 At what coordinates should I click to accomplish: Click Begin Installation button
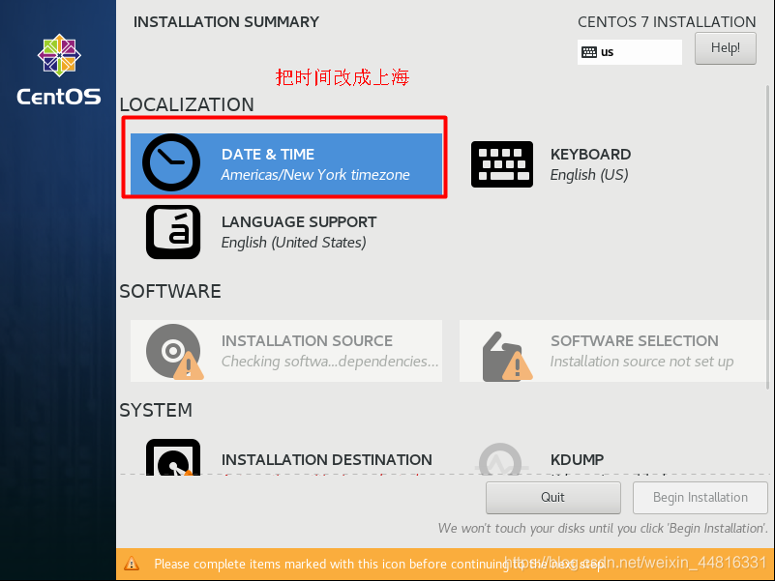coord(700,498)
